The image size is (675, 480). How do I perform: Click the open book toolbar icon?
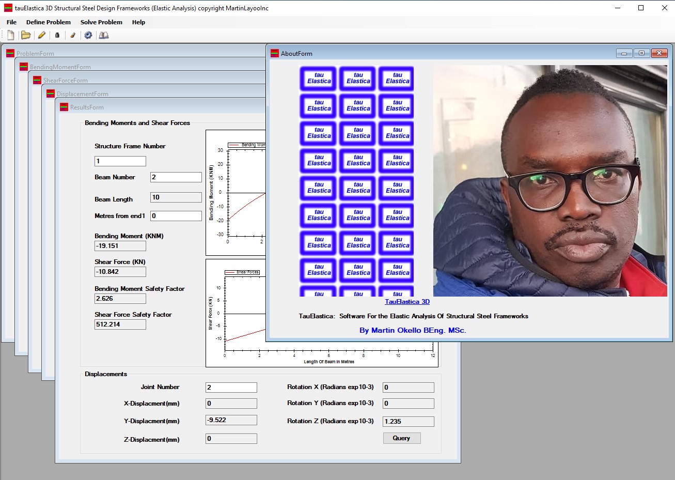point(104,35)
